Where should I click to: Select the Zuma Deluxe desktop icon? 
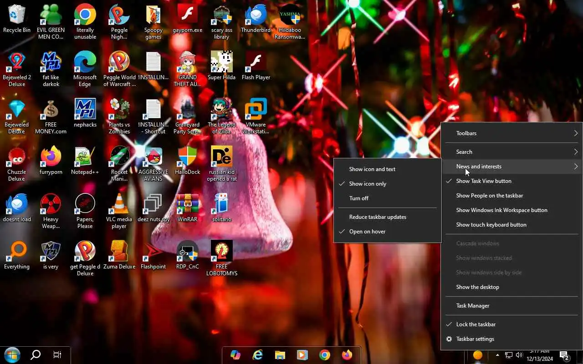[x=119, y=255]
